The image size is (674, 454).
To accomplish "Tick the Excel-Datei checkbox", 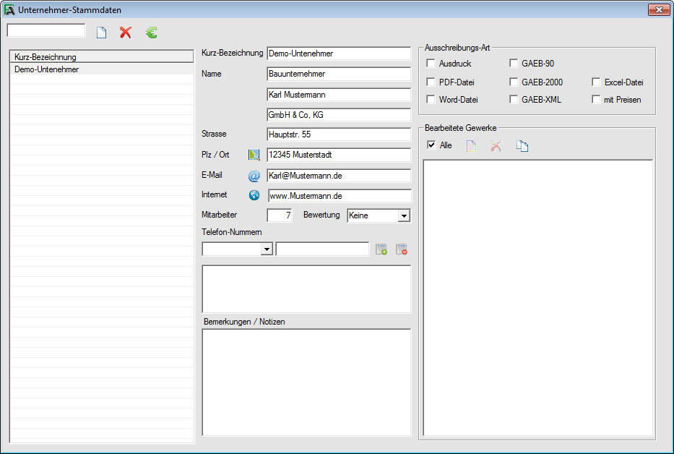I will 596,82.
